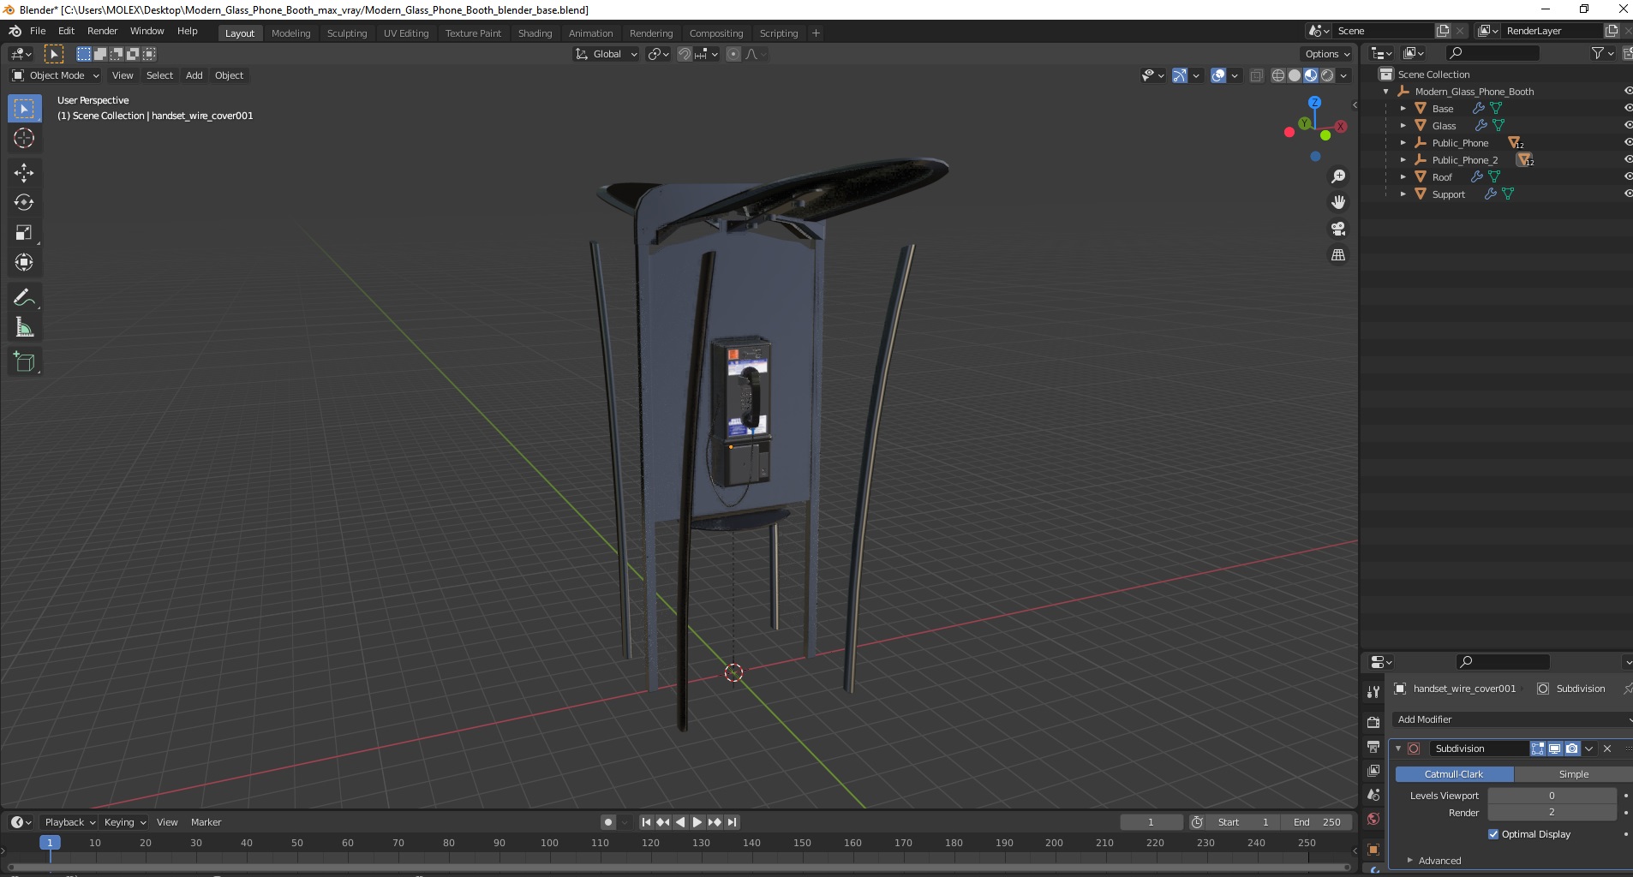
Task: Toggle camera view icon in viewport
Action: tap(1337, 229)
